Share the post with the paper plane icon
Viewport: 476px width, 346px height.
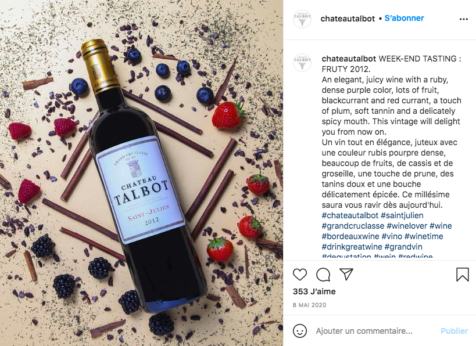(x=346, y=274)
